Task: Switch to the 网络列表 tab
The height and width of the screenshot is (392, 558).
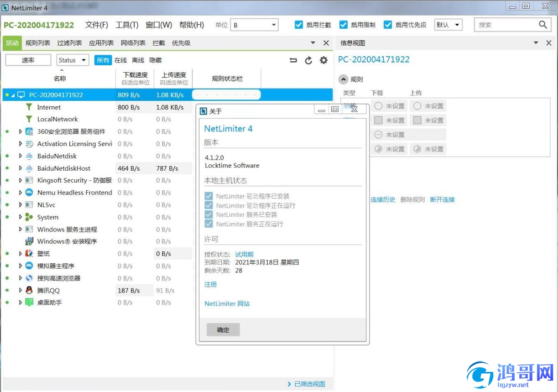Action: coord(133,43)
